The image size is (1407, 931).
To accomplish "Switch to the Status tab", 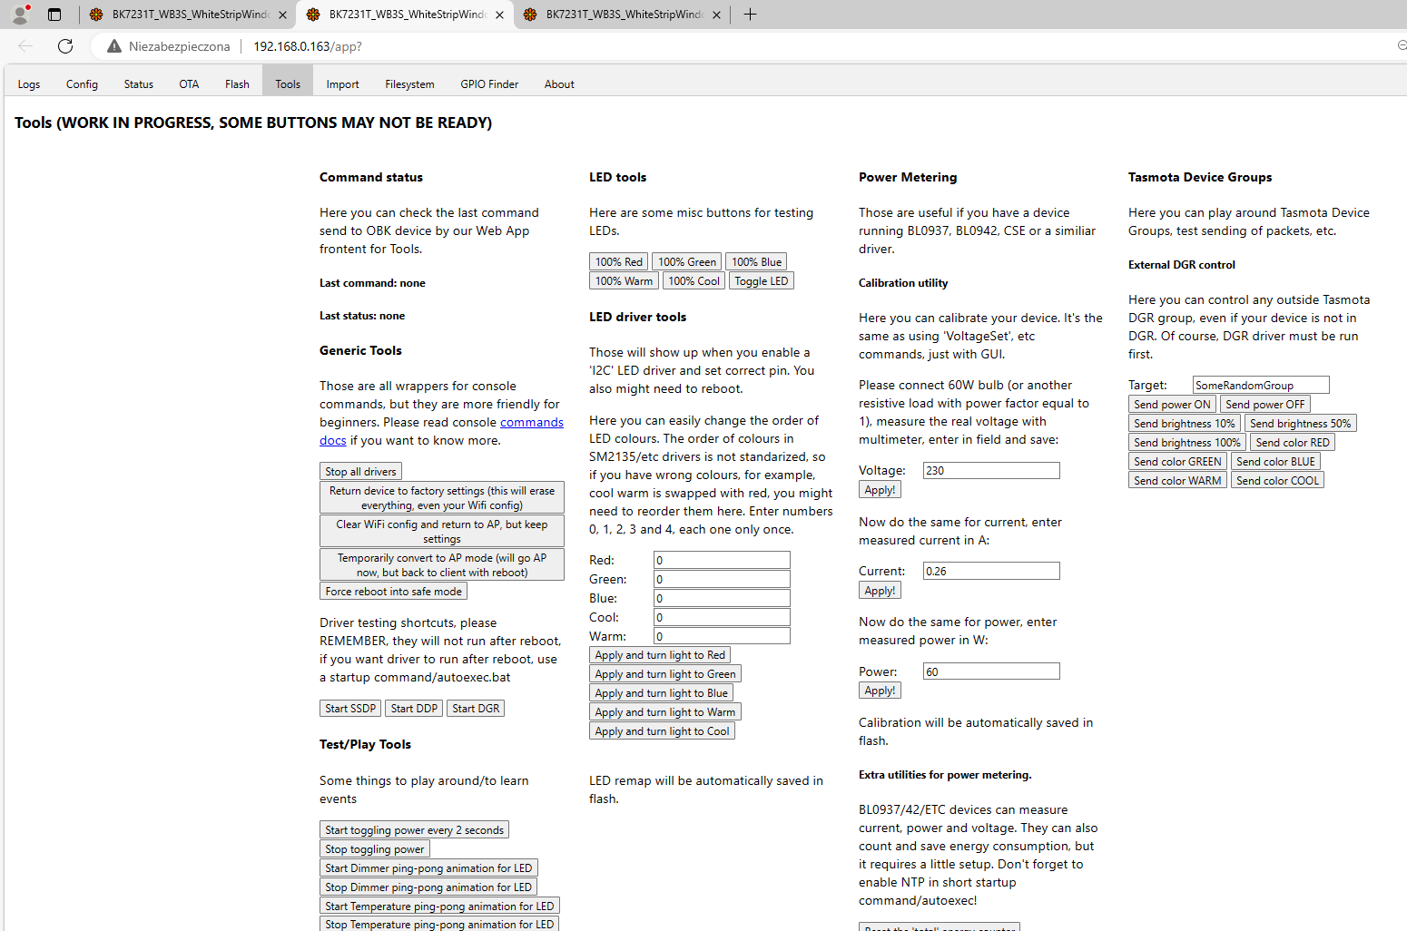I will click(139, 84).
